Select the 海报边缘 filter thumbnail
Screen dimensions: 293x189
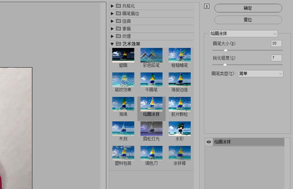coord(180,80)
